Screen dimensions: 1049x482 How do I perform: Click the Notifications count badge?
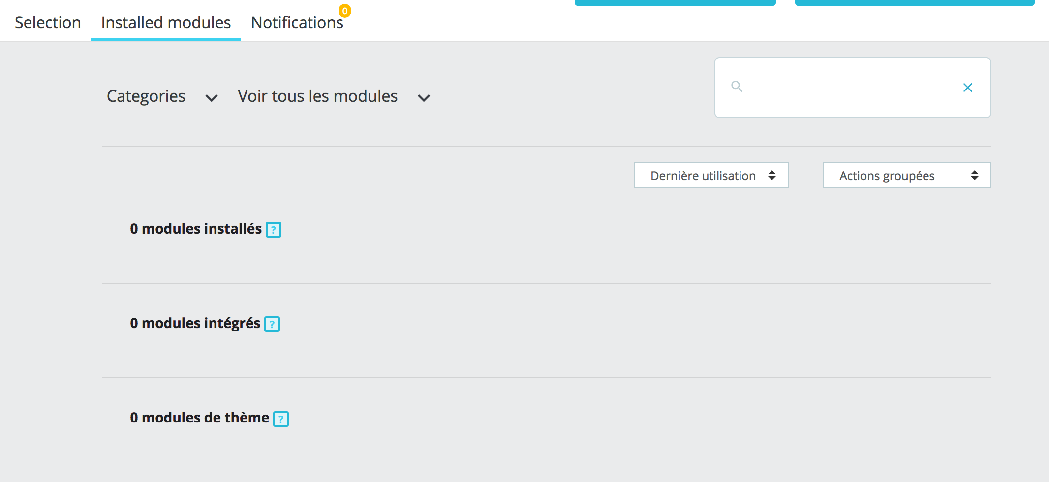click(x=345, y=11)
